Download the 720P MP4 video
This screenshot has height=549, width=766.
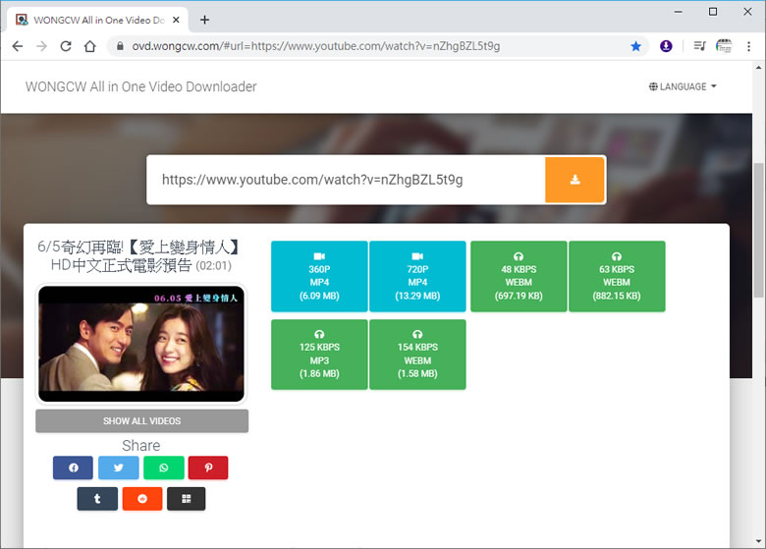click(x=417, y=276)
